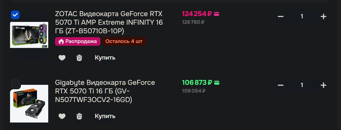Open ZOTAC RTX 5070 Ti AMP Extreme title
341x130 pixels.
109,22
